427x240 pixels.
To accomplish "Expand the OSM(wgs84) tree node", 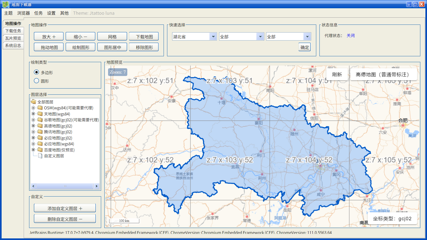I will [33, 108].
